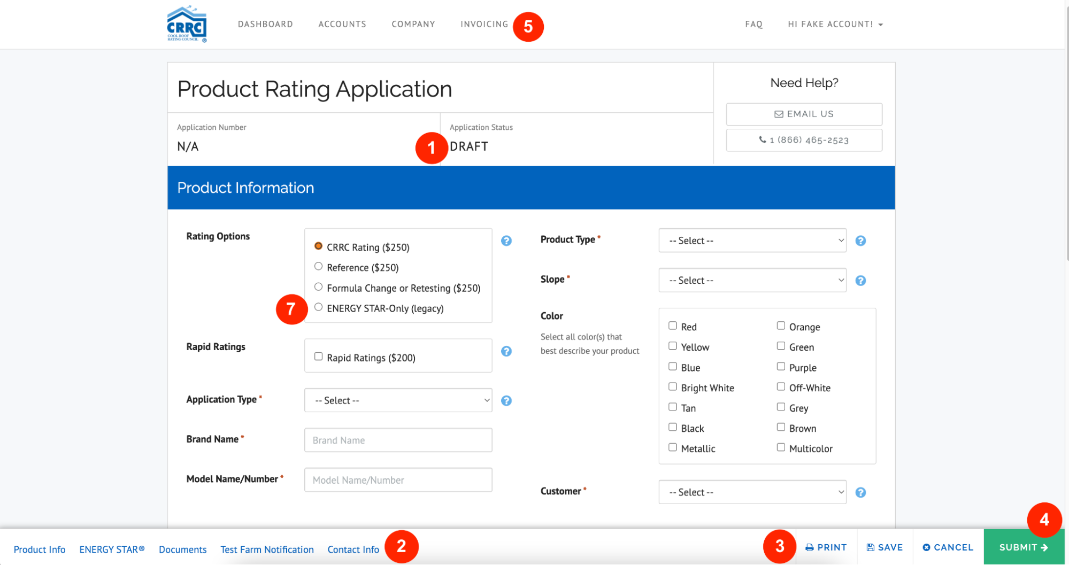This screenshot has width=1069, height=565.
Task: Open the Application Type select menu
Action: click(397, 400)
